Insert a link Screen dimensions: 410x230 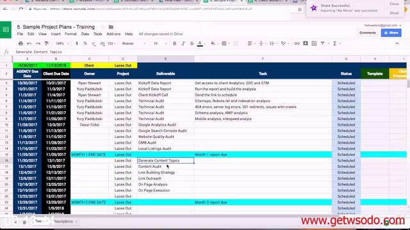point(297,43)
